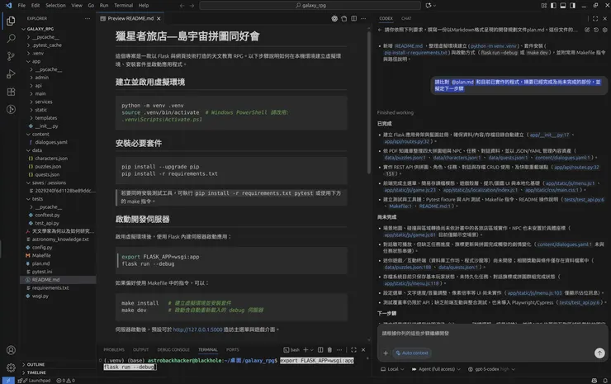Open Codex settings gear

(604, 30)
